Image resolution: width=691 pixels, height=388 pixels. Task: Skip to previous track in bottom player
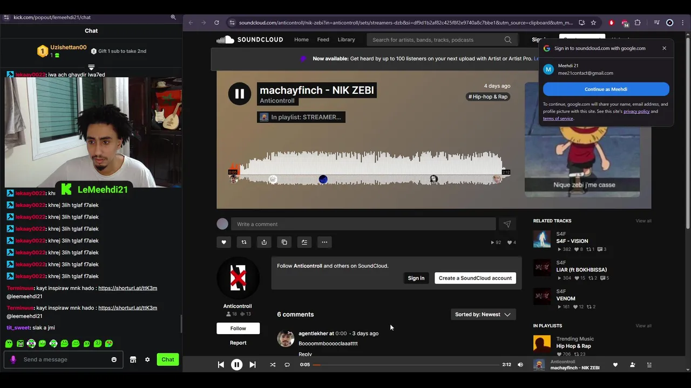coord(221,365)
